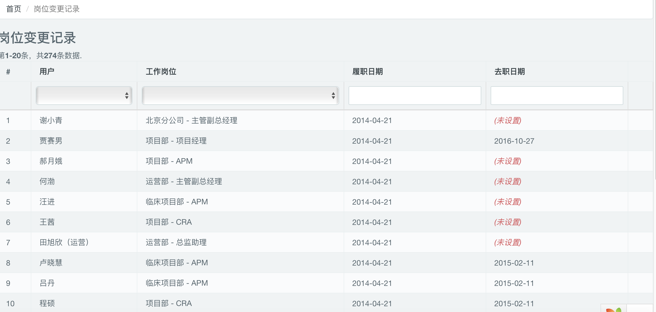Click 去职日期 2016-10-27 for 贾赛男

point(514,141)
